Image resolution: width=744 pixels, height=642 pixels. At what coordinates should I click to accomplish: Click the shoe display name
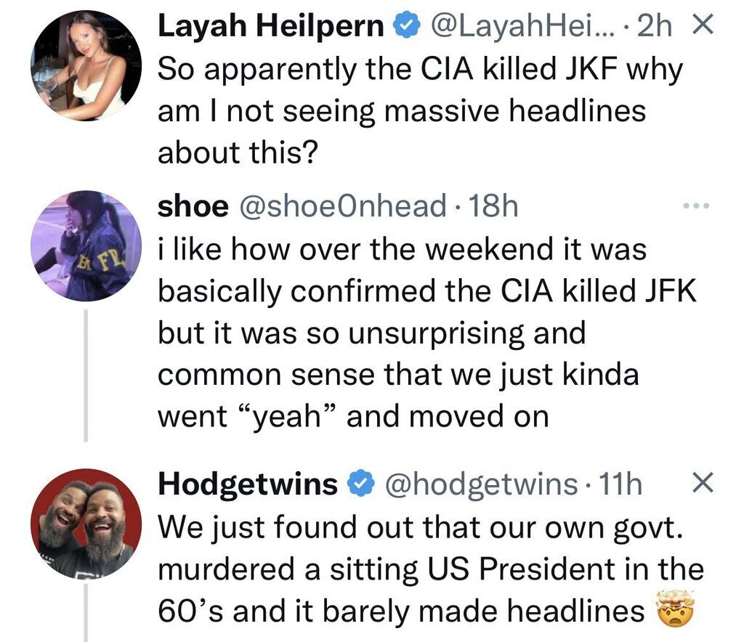(x=193, y=208)
